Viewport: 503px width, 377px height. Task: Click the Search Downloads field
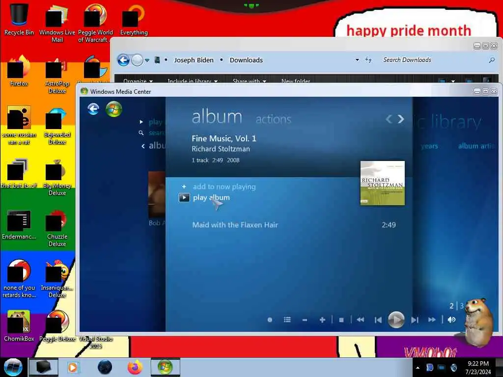[434, 60]
